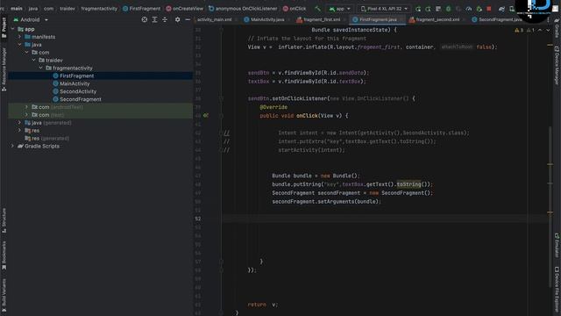Open Project panel gear options

177,19
